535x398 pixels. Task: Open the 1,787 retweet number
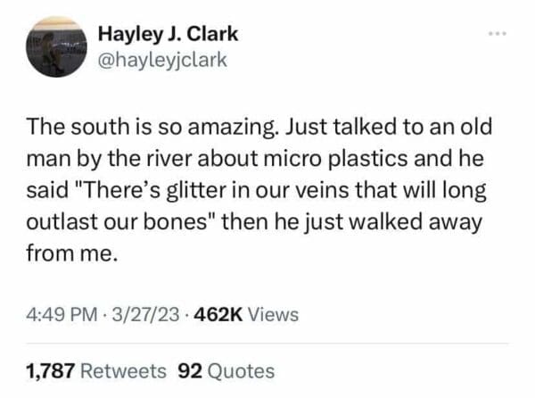click(49, 370)
